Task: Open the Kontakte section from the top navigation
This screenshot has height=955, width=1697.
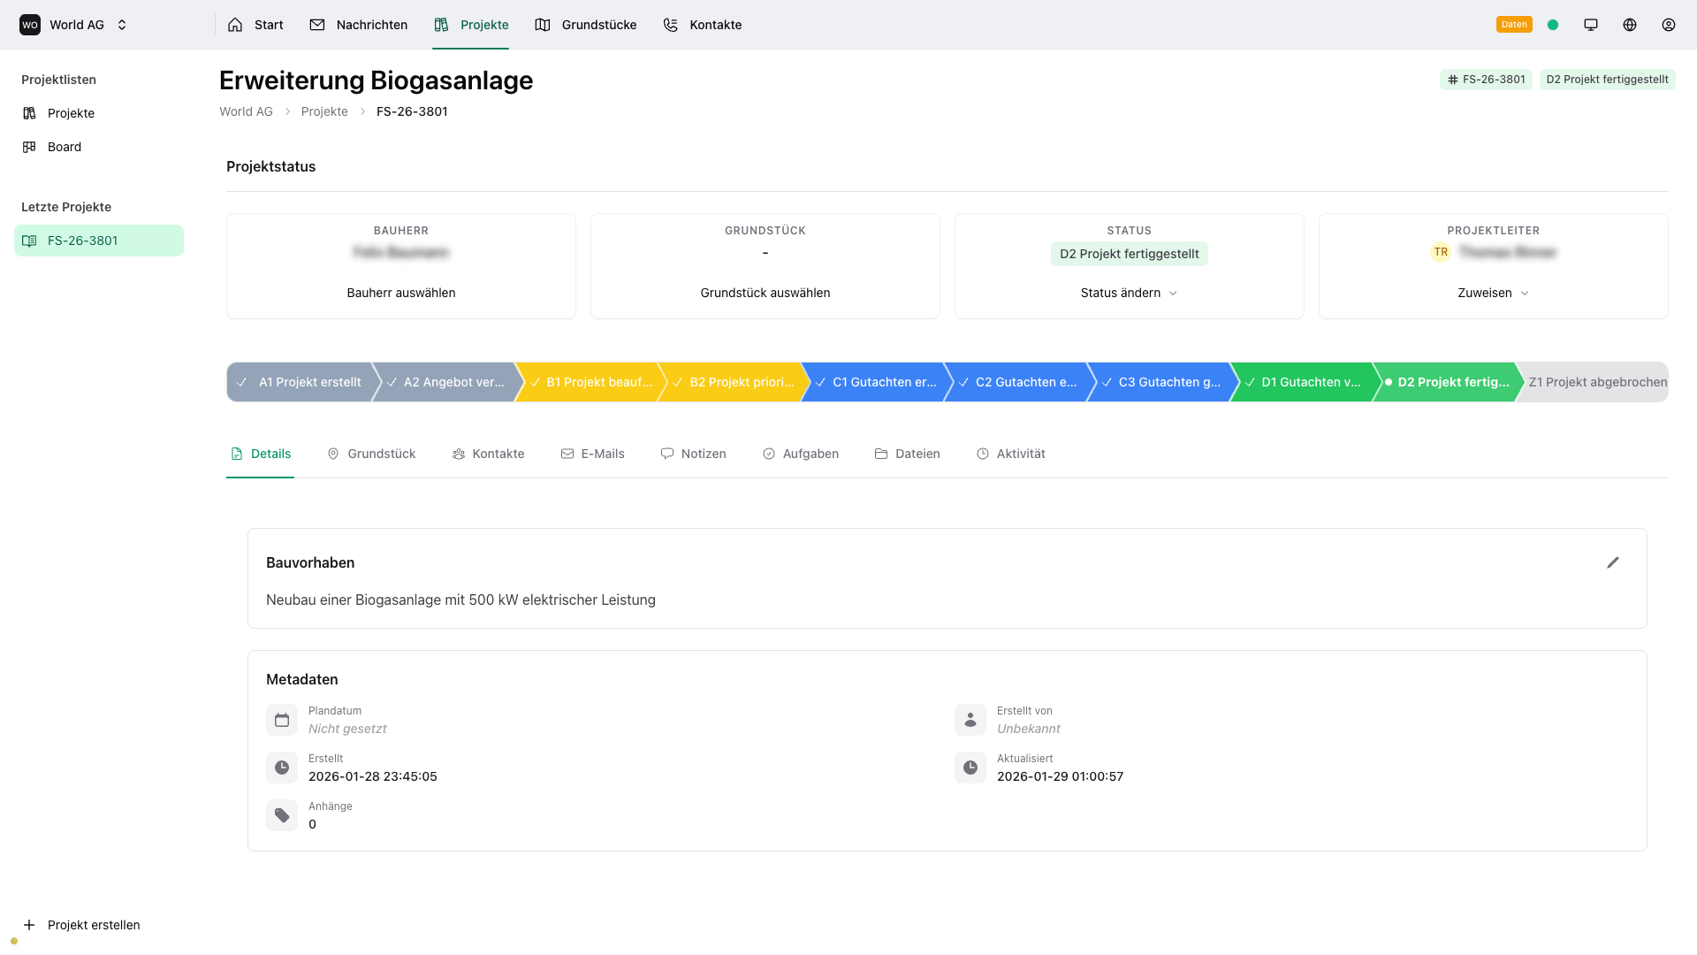Action: pos(701,24)
